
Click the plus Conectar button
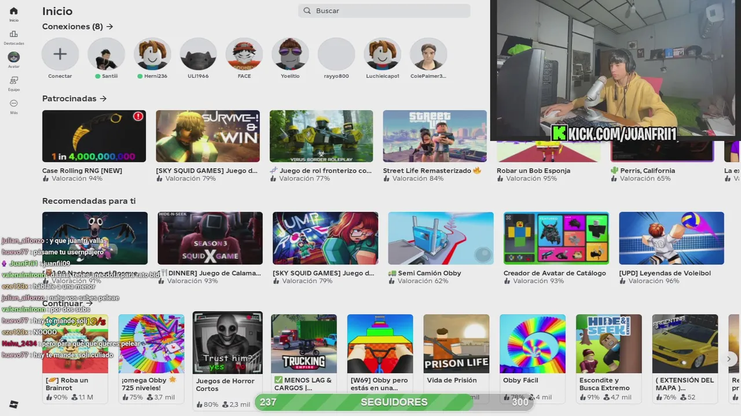(60, 54)
